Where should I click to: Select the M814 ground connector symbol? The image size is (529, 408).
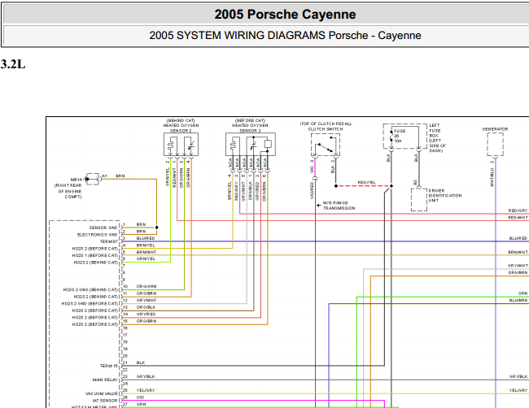(93, 179)
